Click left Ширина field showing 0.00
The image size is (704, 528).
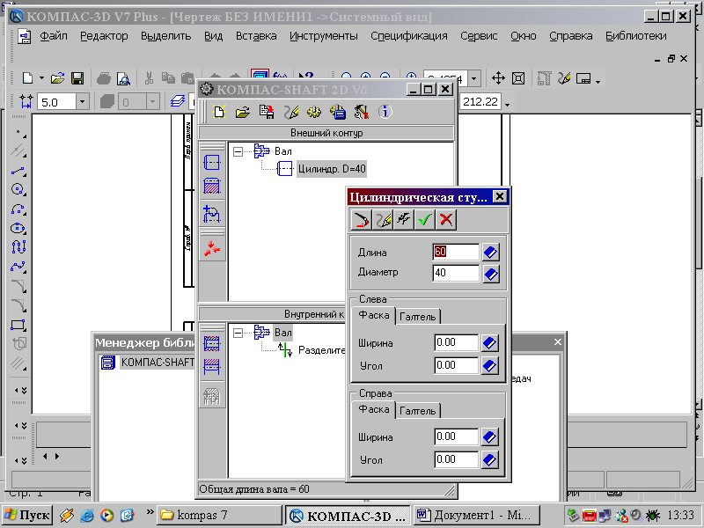pyautogui.click(x=457, y=342)
